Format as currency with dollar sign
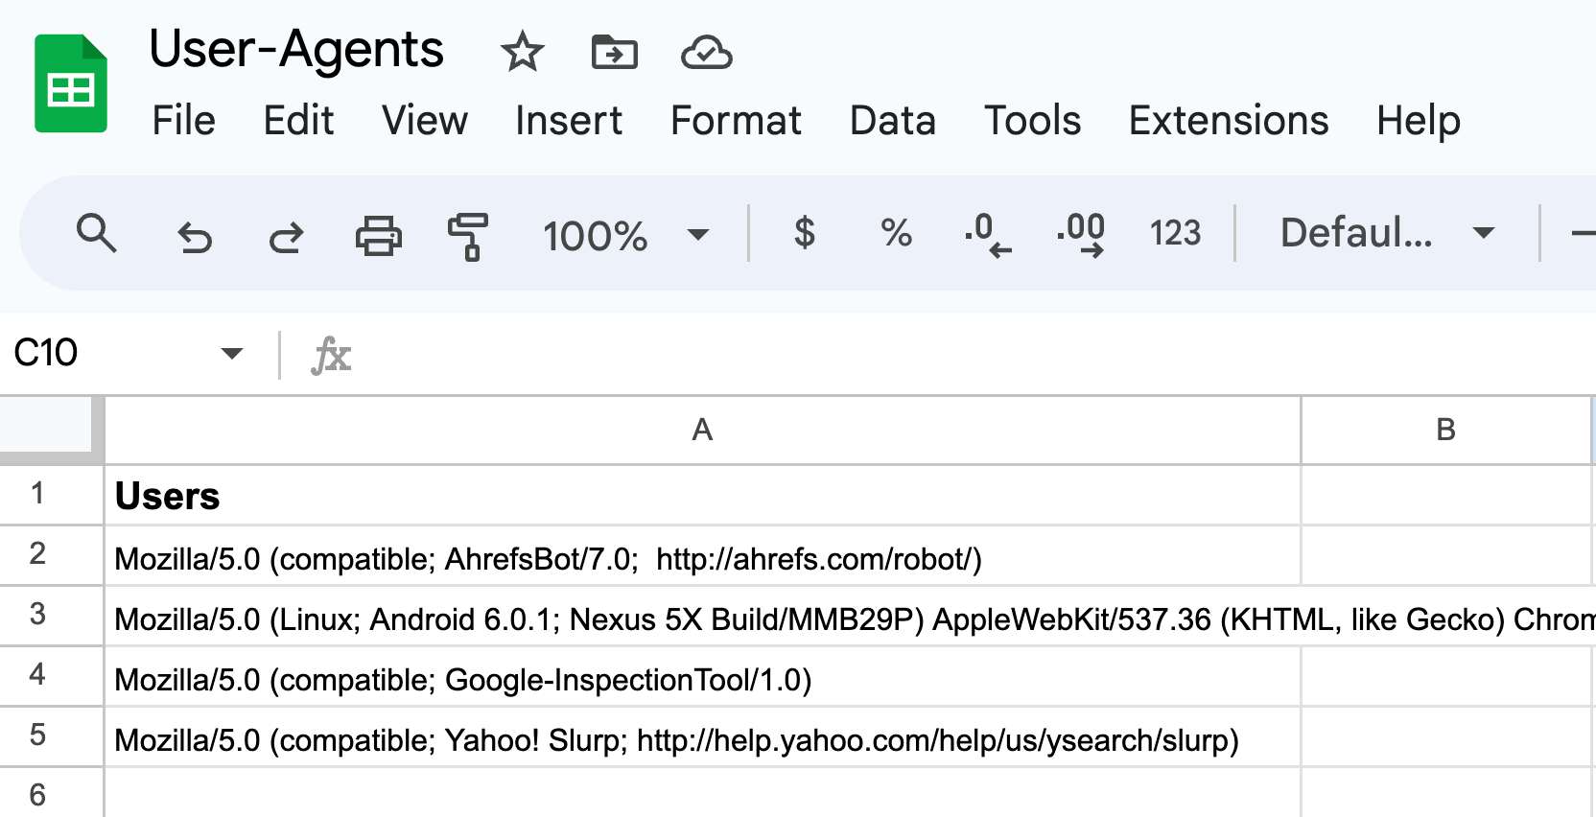 [x=804, y=233]
